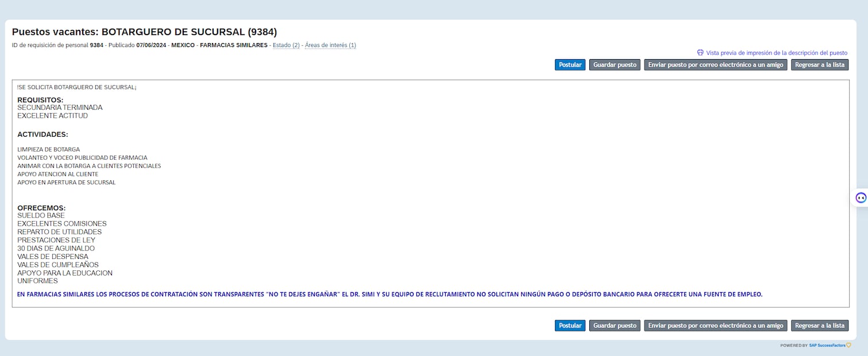Click Regresar a la lista above the description
The height and width of the screenshot is (356, 868).
pos(820,65)
